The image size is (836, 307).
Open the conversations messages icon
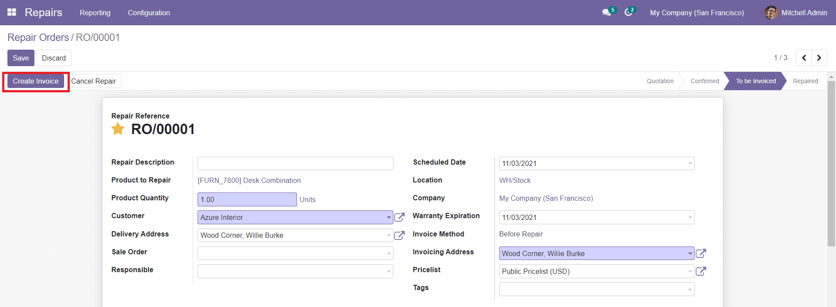click(x=606, y=13)
